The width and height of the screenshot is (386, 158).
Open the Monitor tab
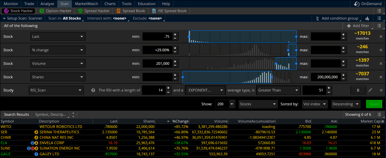11,4
